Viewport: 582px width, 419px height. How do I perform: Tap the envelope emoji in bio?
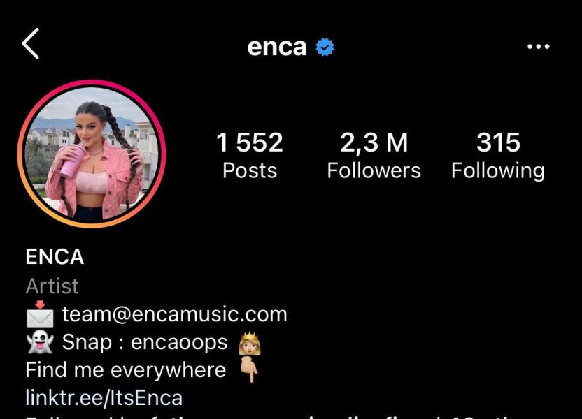40,314
